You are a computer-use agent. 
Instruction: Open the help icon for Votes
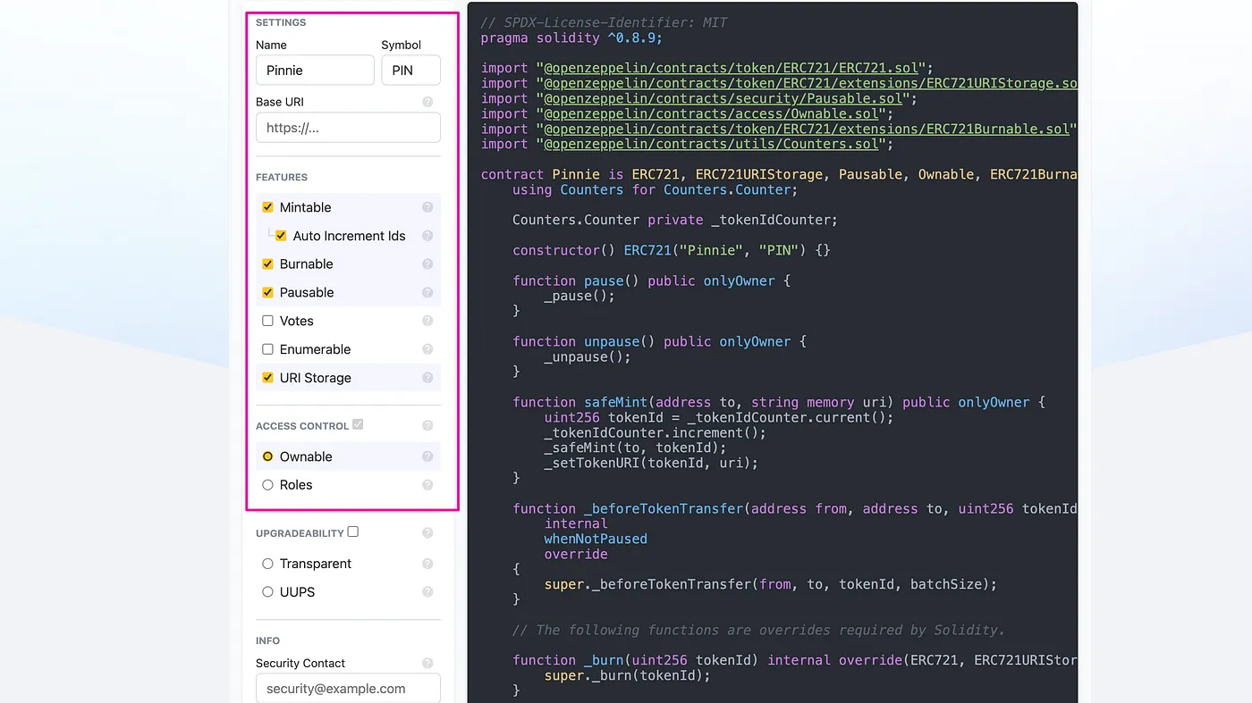[x=427, y=321]
